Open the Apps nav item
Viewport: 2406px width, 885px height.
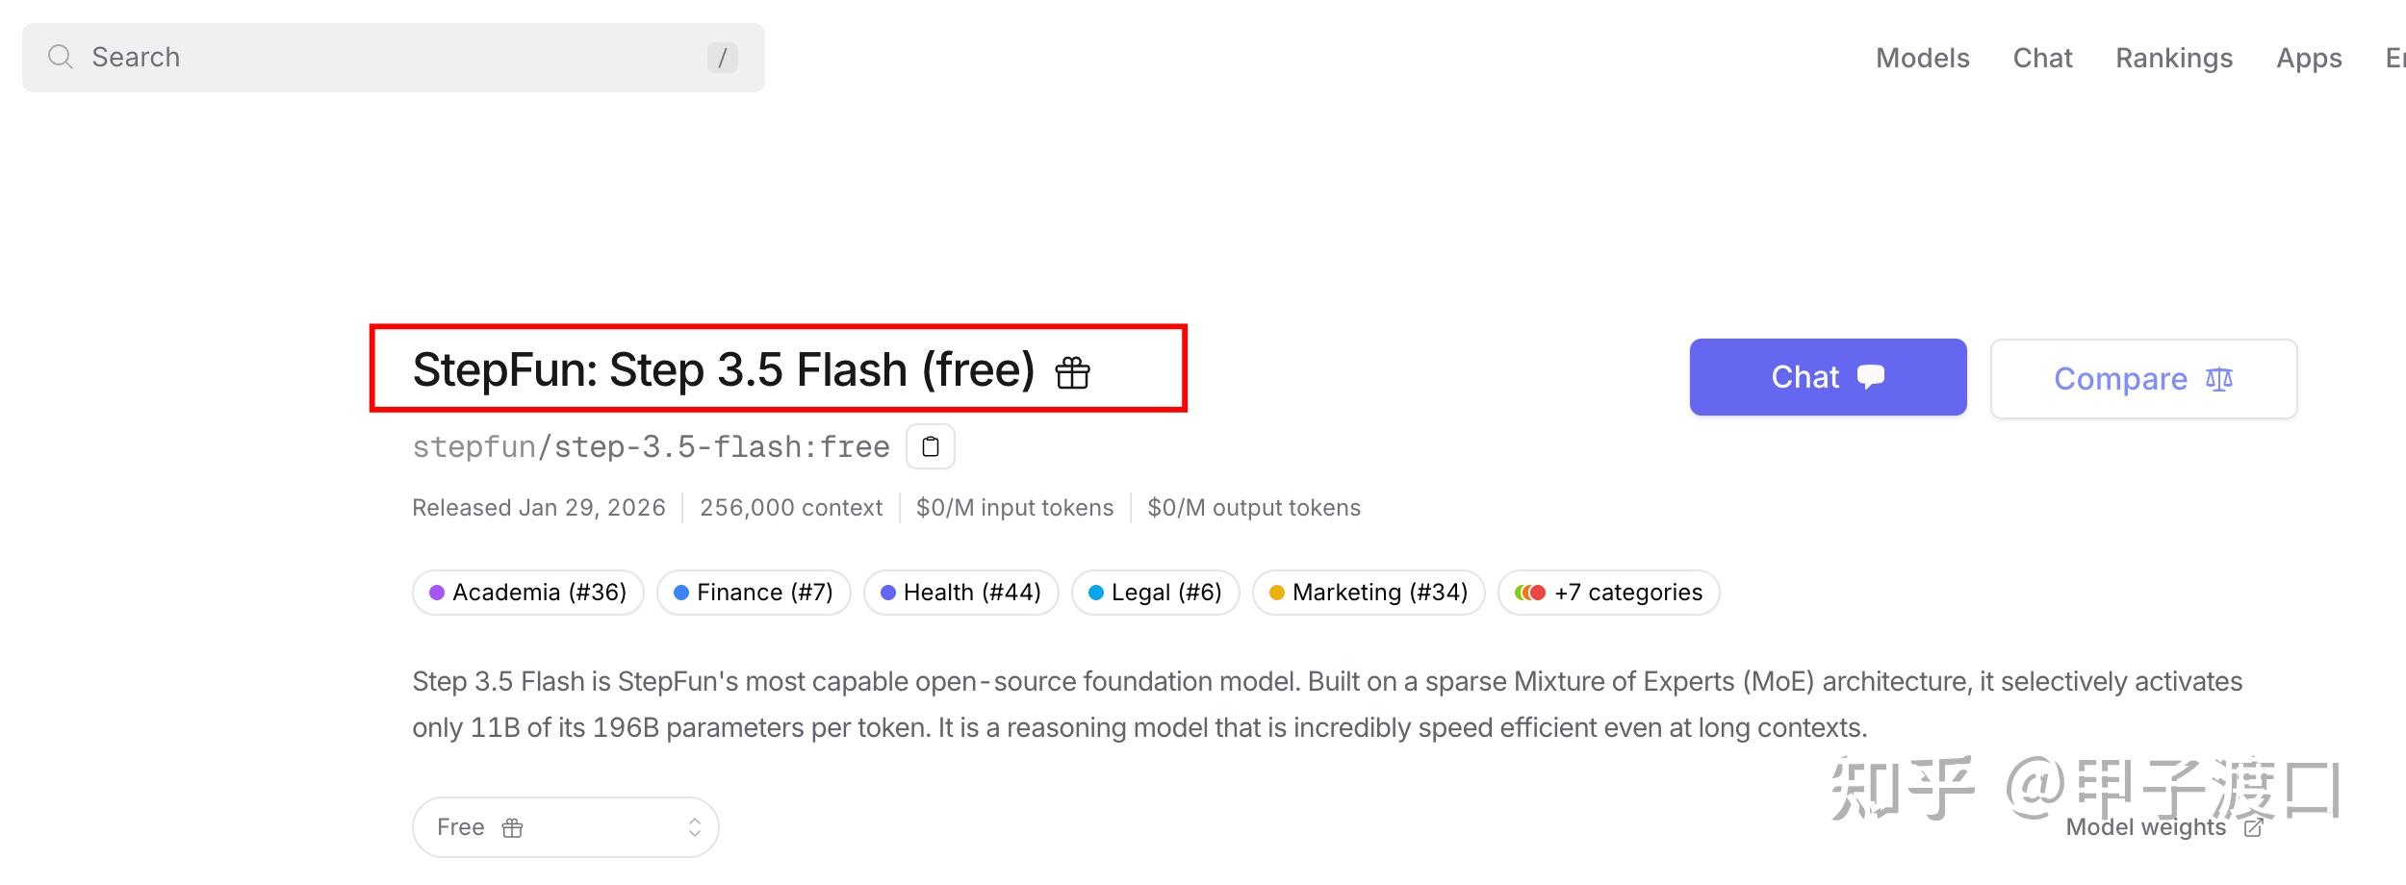pyautogui.click(x=2308, y=58)
